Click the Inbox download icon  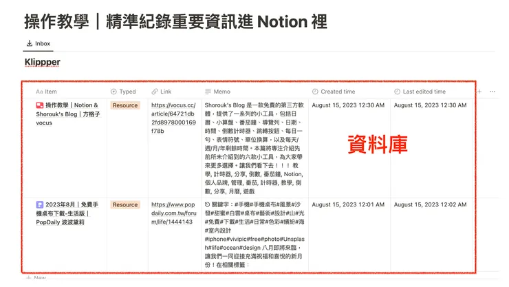pos(29,43)
